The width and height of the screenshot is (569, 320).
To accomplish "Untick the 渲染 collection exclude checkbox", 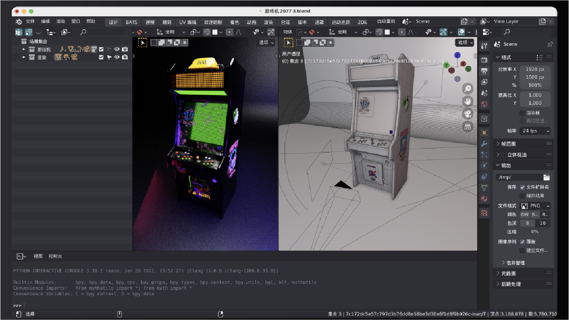I will (101, 57).
